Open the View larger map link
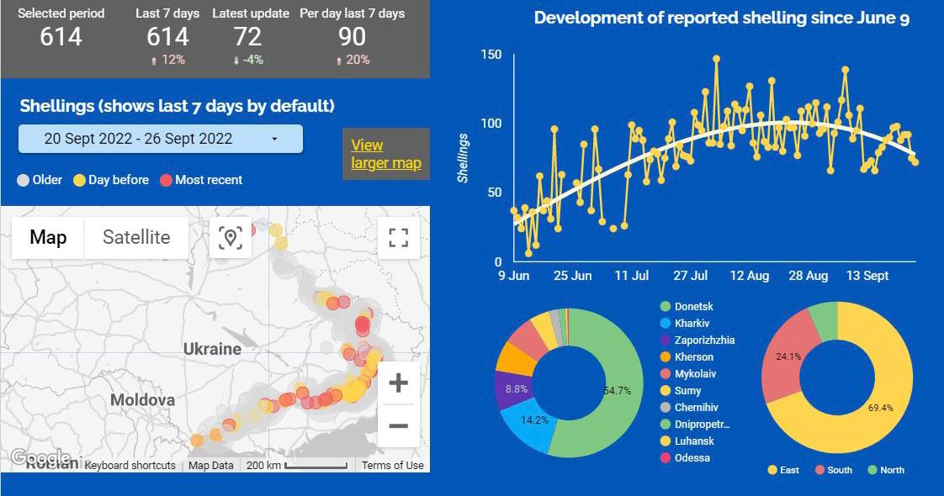944x496 pixels. coord(385,154)
